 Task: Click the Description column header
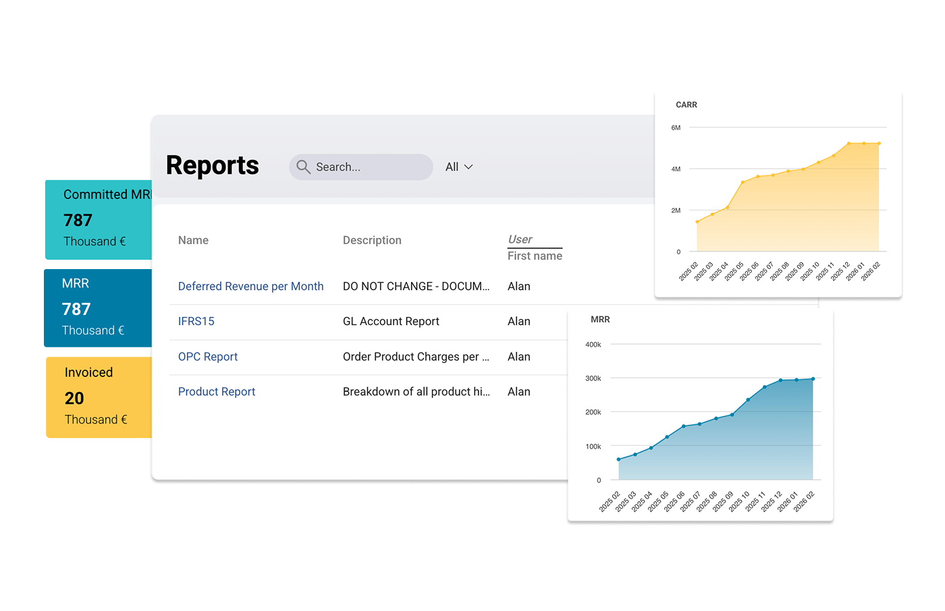[371, 241]
